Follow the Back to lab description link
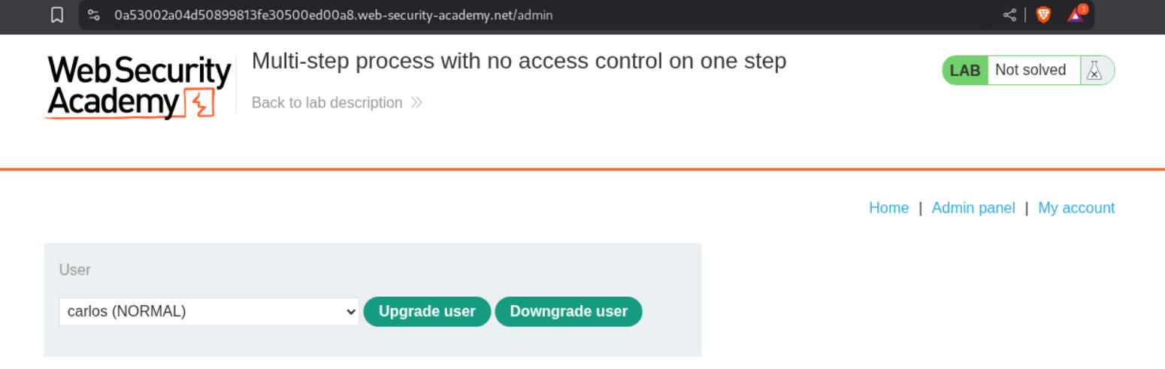Image resolution: width=1165 pixels, height=369 pixels. [x=327, y=103]
